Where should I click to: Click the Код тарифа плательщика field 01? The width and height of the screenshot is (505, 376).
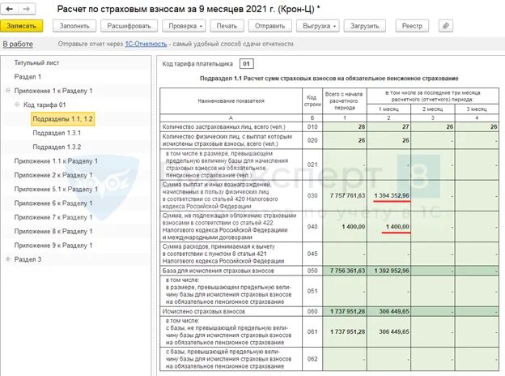[x=246, y=64]
